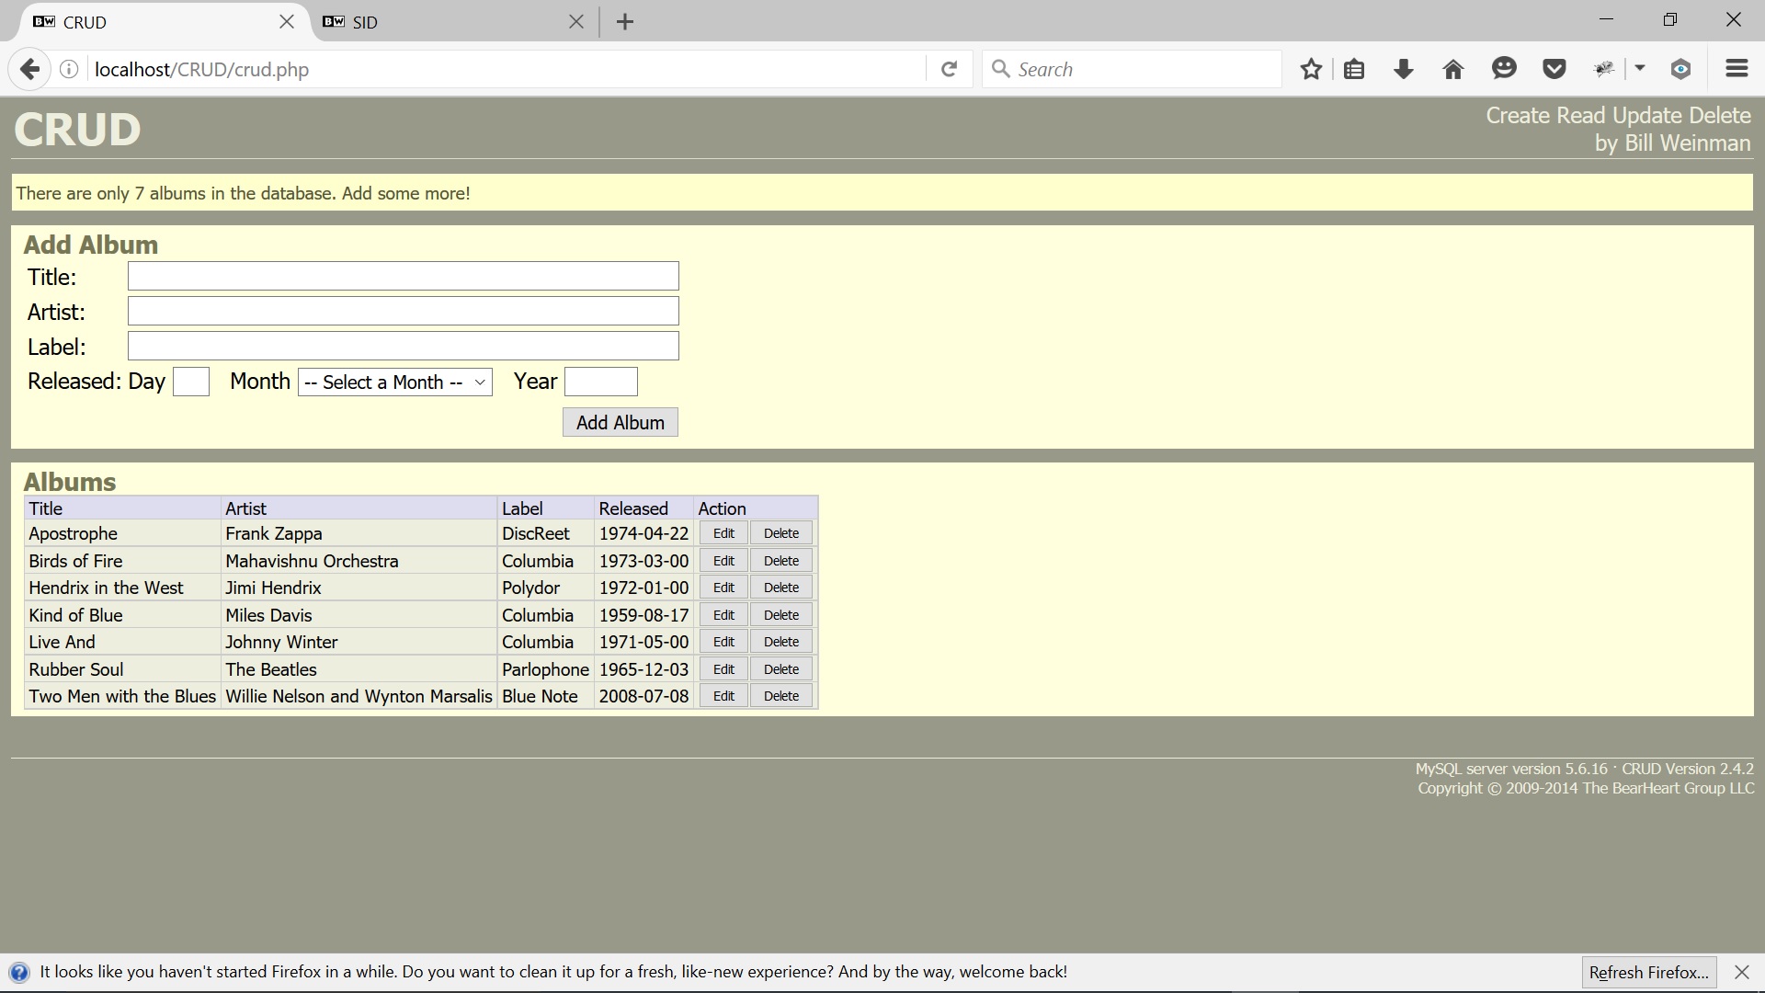Screen dimensions: 1765x993
Task: Bookmark this page using the star icon
Action: coord(1311,68)
